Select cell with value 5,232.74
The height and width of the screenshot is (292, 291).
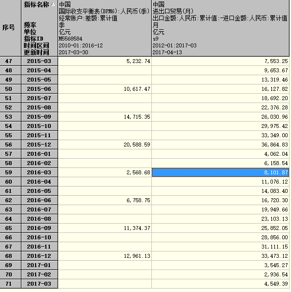(105, 61)
